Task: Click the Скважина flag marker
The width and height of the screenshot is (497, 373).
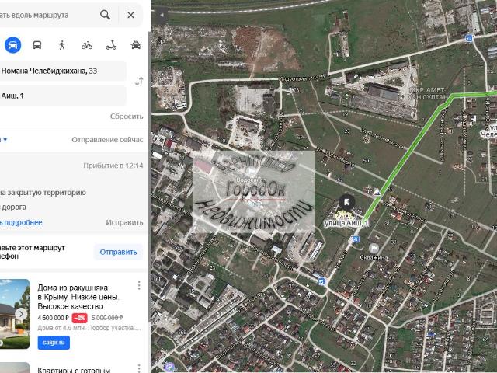Action: pyautogui.click(x=374, y=249)
